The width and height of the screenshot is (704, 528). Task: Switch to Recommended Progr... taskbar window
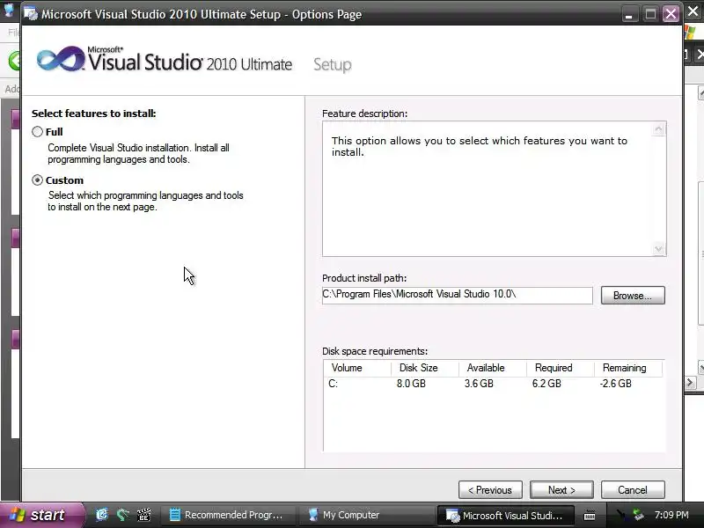(x=228, y=515)
